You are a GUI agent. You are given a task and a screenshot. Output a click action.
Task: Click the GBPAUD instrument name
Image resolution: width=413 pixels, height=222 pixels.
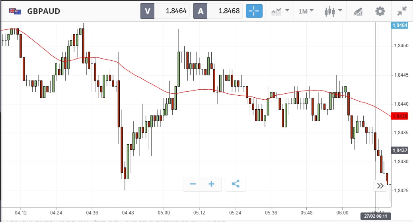pos(44,11)
